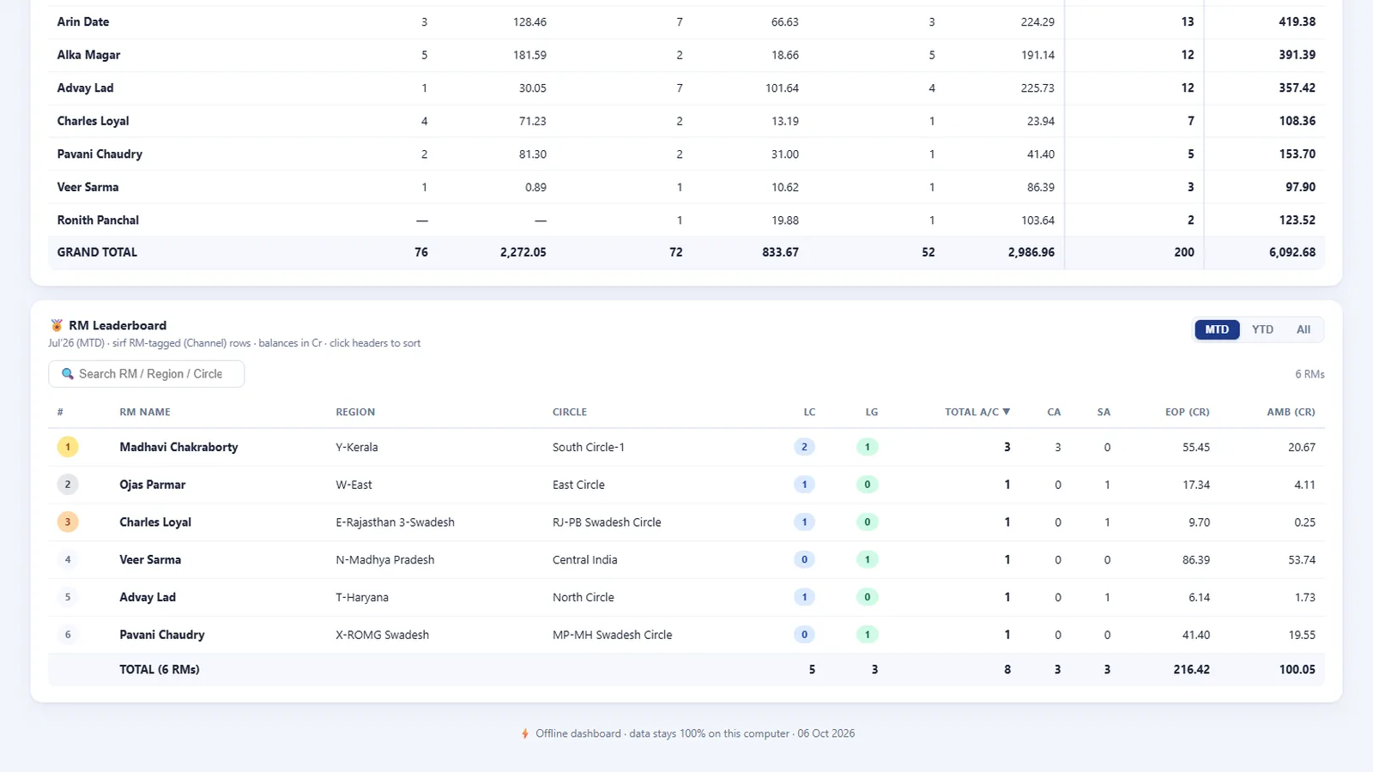Click rank 6 badge for Pavani Chaudry

(68, 635)
